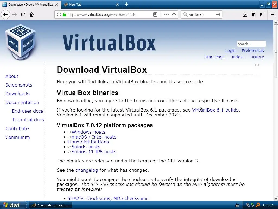This screenshot has width=278, height=209.
Task: Click the 1:03 PM taskbar clock
Action: [x=268, y=205]
